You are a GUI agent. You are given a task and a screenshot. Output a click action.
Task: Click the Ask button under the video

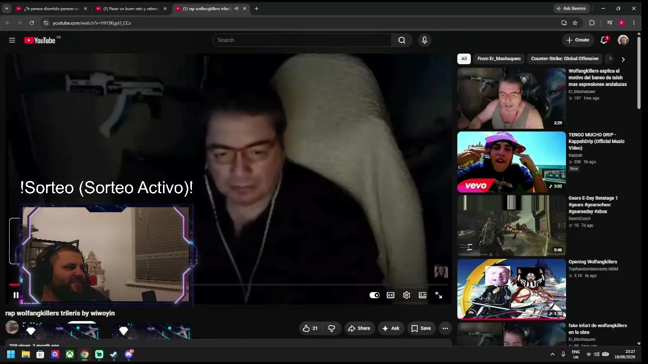coord(391,329)
